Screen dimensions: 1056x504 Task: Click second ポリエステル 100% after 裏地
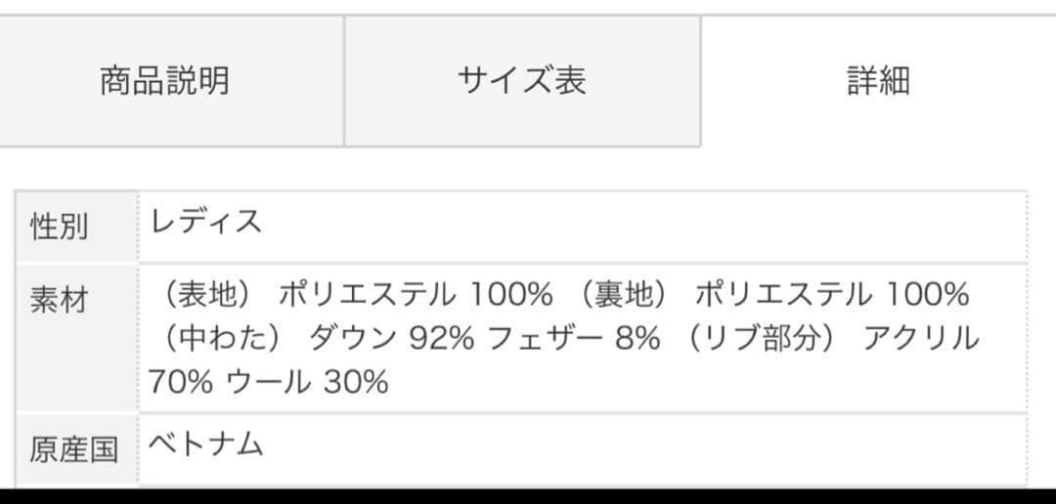point(831,293)
